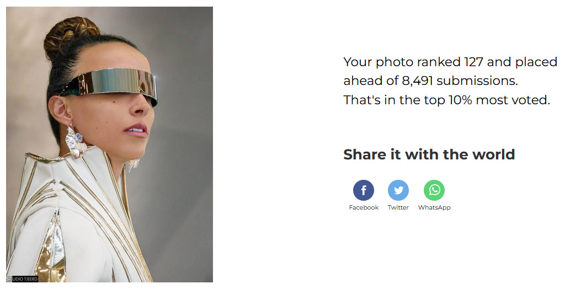Image resolution: width=565 pixels, height=289 pixels.
Task: Click the silver earring in the photo
Action: (74, 141)
